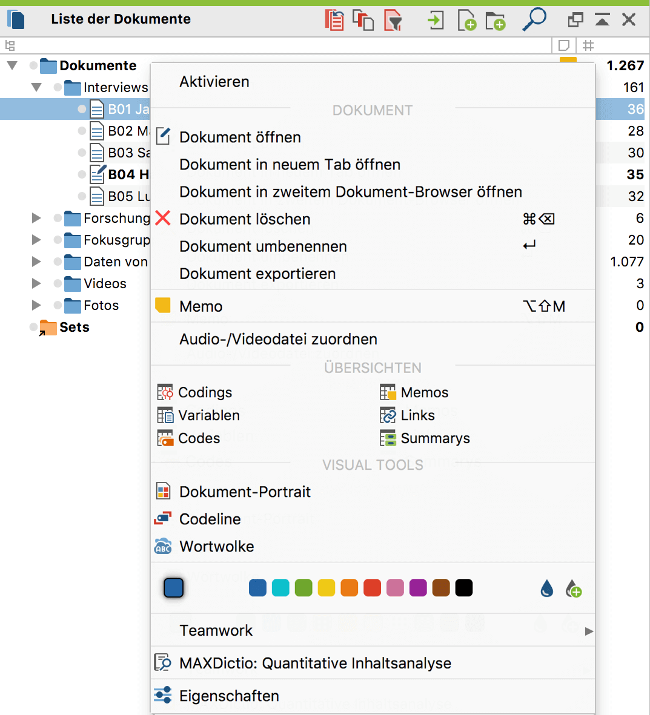Image resolution: width=650 pixels, height=715 pixels.
Task: Open Eigenschaften for the document
Action: 229,696
